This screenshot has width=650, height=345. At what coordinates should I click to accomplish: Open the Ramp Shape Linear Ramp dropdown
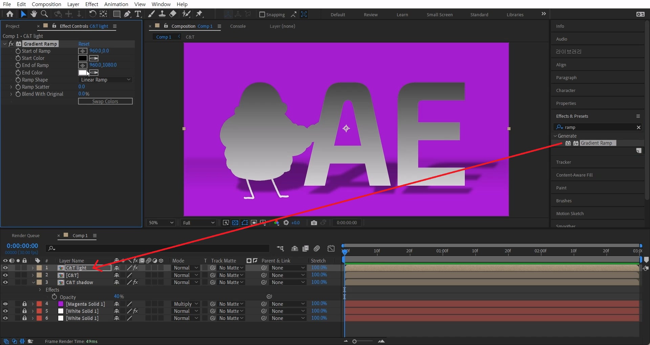coord(105,80)
